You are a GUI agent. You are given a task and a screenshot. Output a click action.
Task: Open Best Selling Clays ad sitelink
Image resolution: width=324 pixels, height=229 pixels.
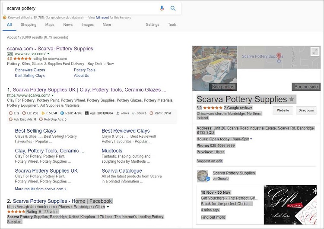pos(30,76)
